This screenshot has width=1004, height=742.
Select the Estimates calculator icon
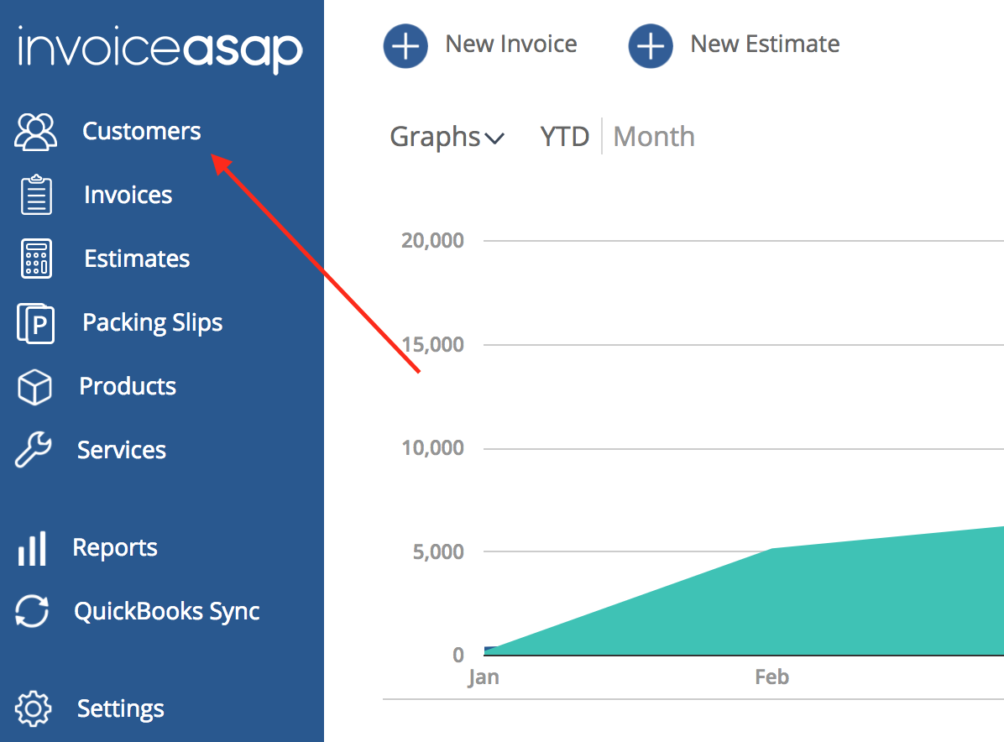click(x=35, y=259)
